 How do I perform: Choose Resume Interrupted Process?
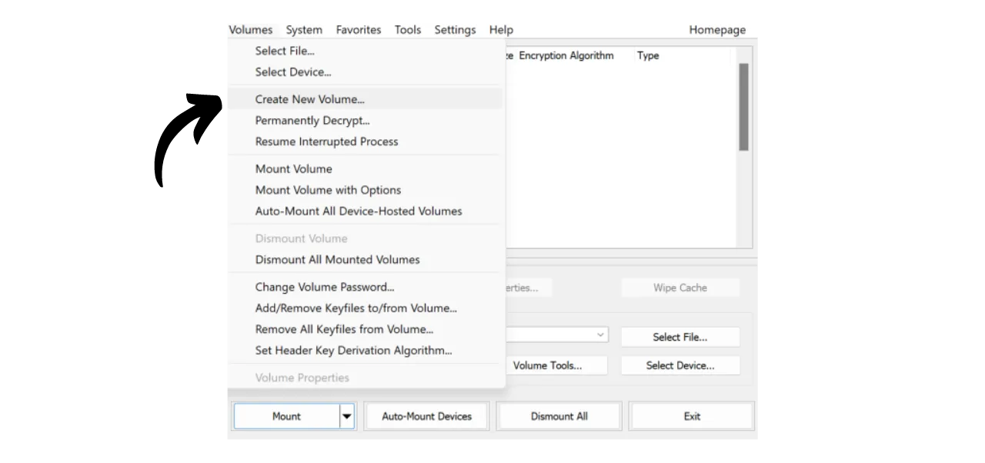click(366, 142)
